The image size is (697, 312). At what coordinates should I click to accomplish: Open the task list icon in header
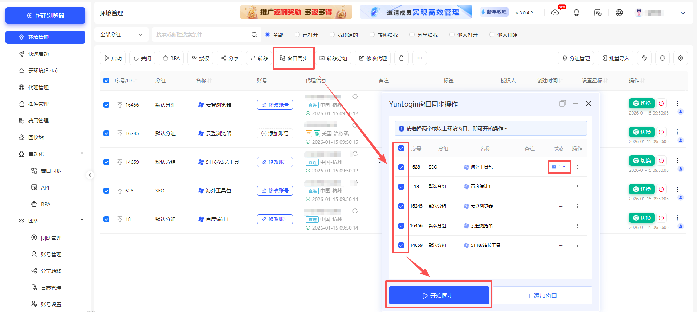[x=598, y=13]
